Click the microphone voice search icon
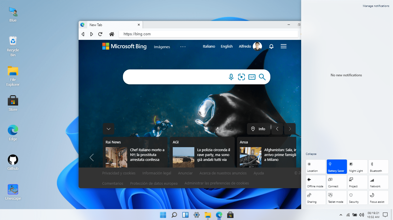The image size is (393, 220). point(231,77)
